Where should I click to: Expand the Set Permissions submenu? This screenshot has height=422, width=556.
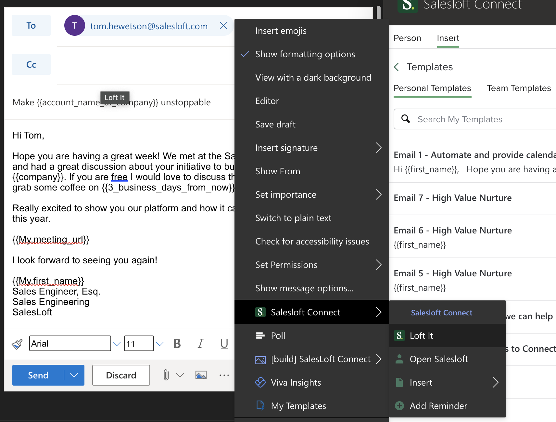(x=378, y=265)
